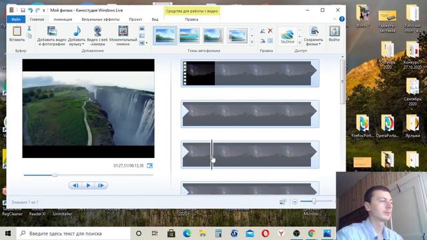This screenshot has height=240, width=427.
Task: Open the credits dropdown arrow
Action: tap(147, 43)
